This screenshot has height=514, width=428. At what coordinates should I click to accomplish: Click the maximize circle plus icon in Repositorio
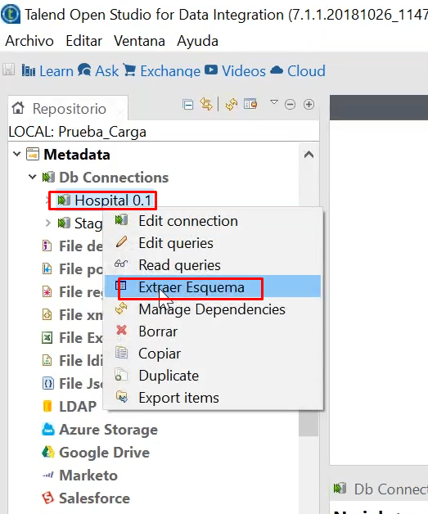pyautogui.click(x=309, y=105)
